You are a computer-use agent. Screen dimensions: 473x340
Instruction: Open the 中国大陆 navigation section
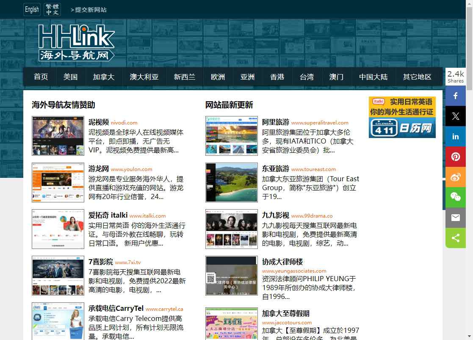[x=373, y=77]
